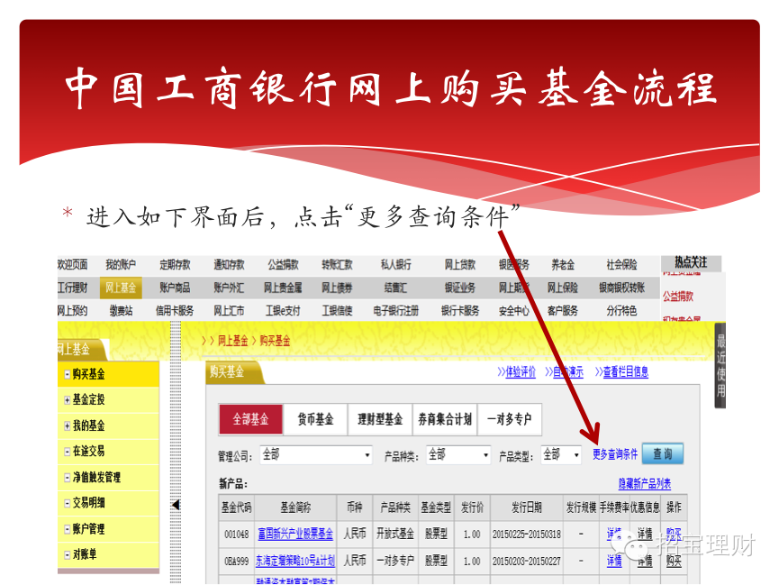Open the 工银信使 menu item
The width and height of the screenshot is (779, 585).
337,311
